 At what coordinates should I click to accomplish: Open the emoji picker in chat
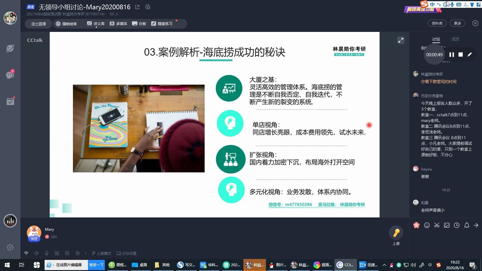[427, 225]
